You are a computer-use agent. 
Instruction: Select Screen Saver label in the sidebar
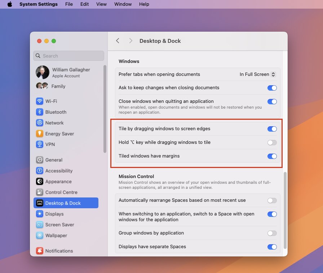pyautogui.click(x=60, y=225)
